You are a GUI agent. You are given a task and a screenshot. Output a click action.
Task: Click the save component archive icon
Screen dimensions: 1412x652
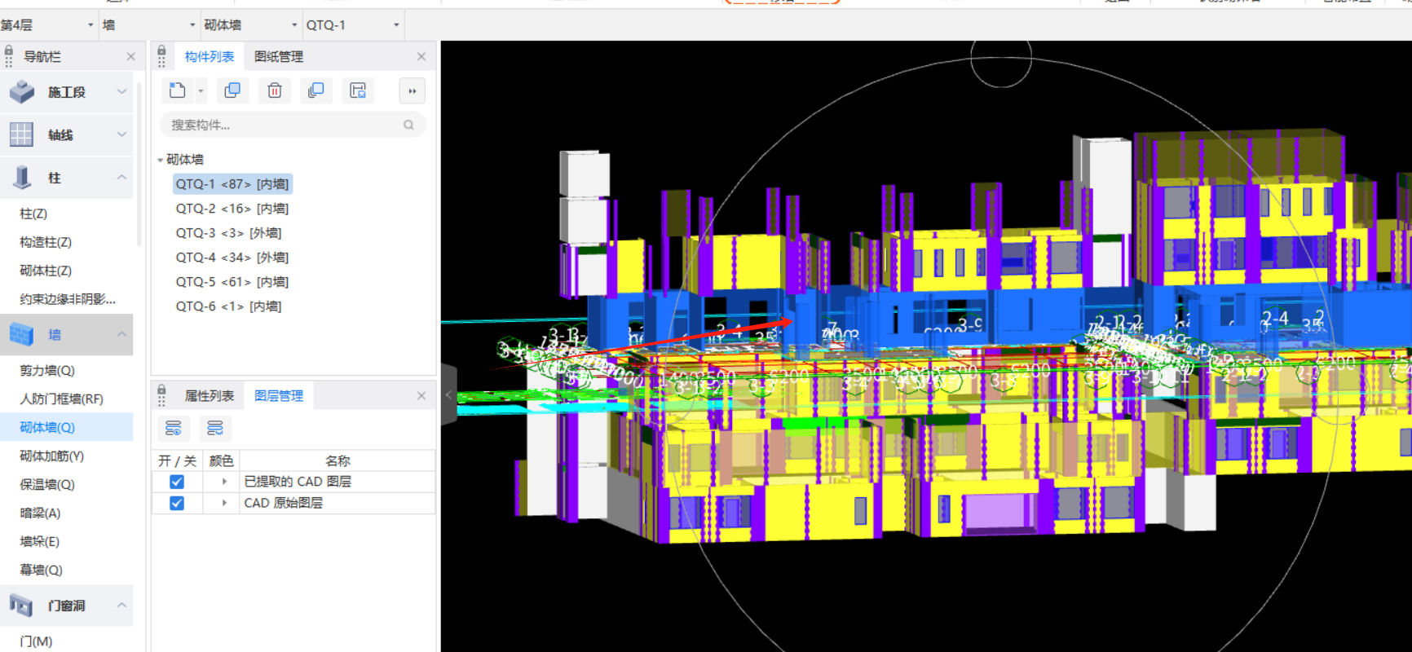tap(358, 90)
